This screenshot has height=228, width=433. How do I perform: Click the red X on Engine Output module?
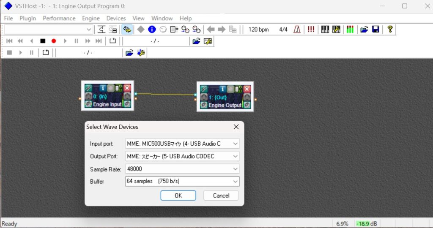tap(247, 89)
